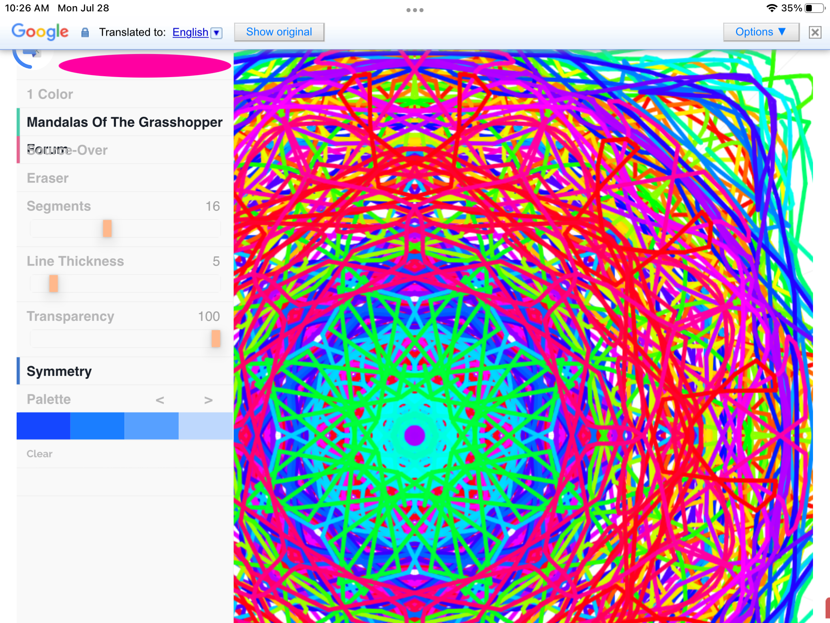Click the Transparency value 100

click(x=209, y=316)
